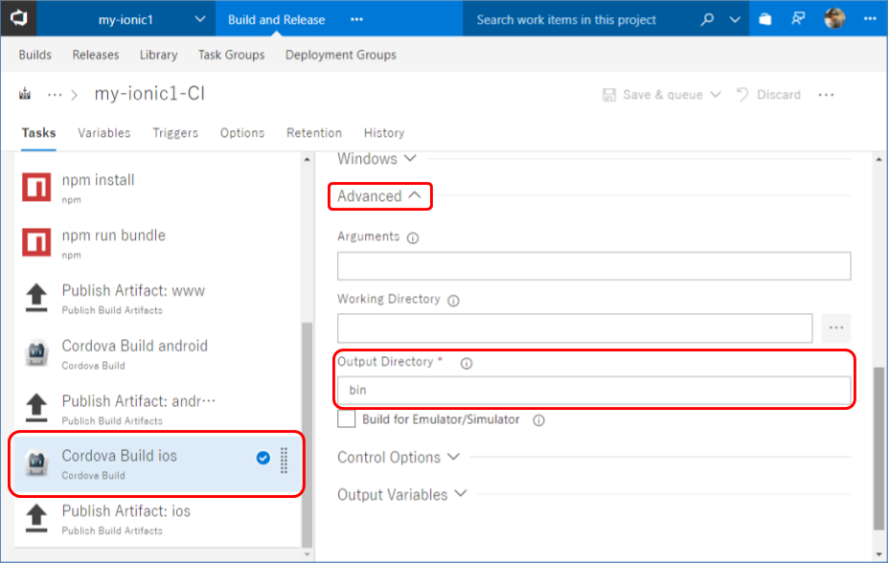Viewport: 889px width, 563px height.
Task: Click the npm install task icon
Action: point(36,188)
